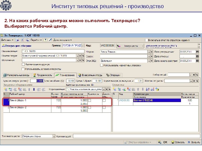Viewport: 202px width, 151px height.
Task: Clear the Номенклатура field with X button
Action: pyautogui.click(x=80, y=56)
